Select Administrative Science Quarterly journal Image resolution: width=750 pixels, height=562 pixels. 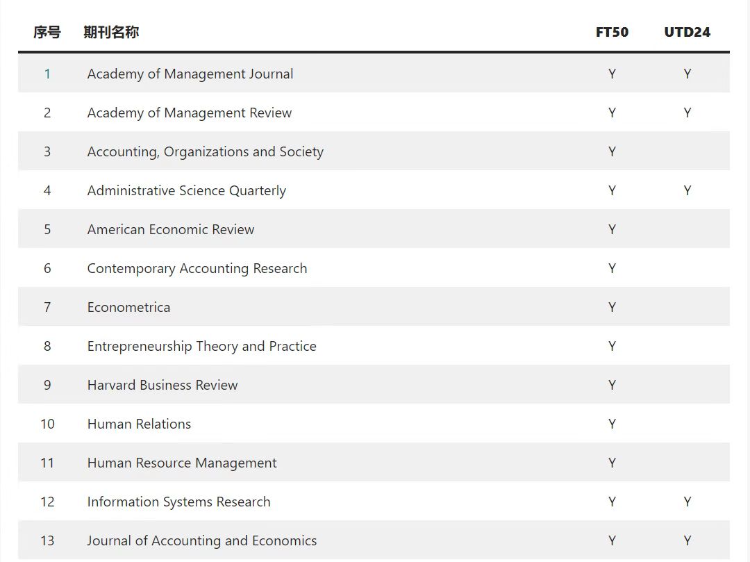[186, 190]
